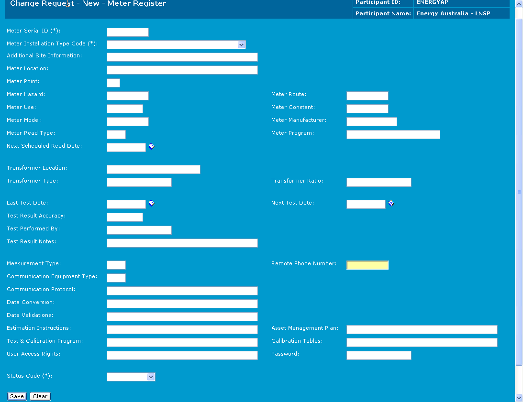The width and height of the screenshot is (523, 402).
Task: Open calendar picker for Next Scheduled Read Date
Action: (151, 147)
